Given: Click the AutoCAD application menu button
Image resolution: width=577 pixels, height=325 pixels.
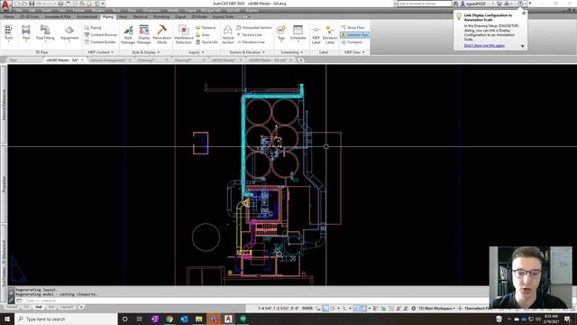Looking at the screenshot, I should pos(5,5).
